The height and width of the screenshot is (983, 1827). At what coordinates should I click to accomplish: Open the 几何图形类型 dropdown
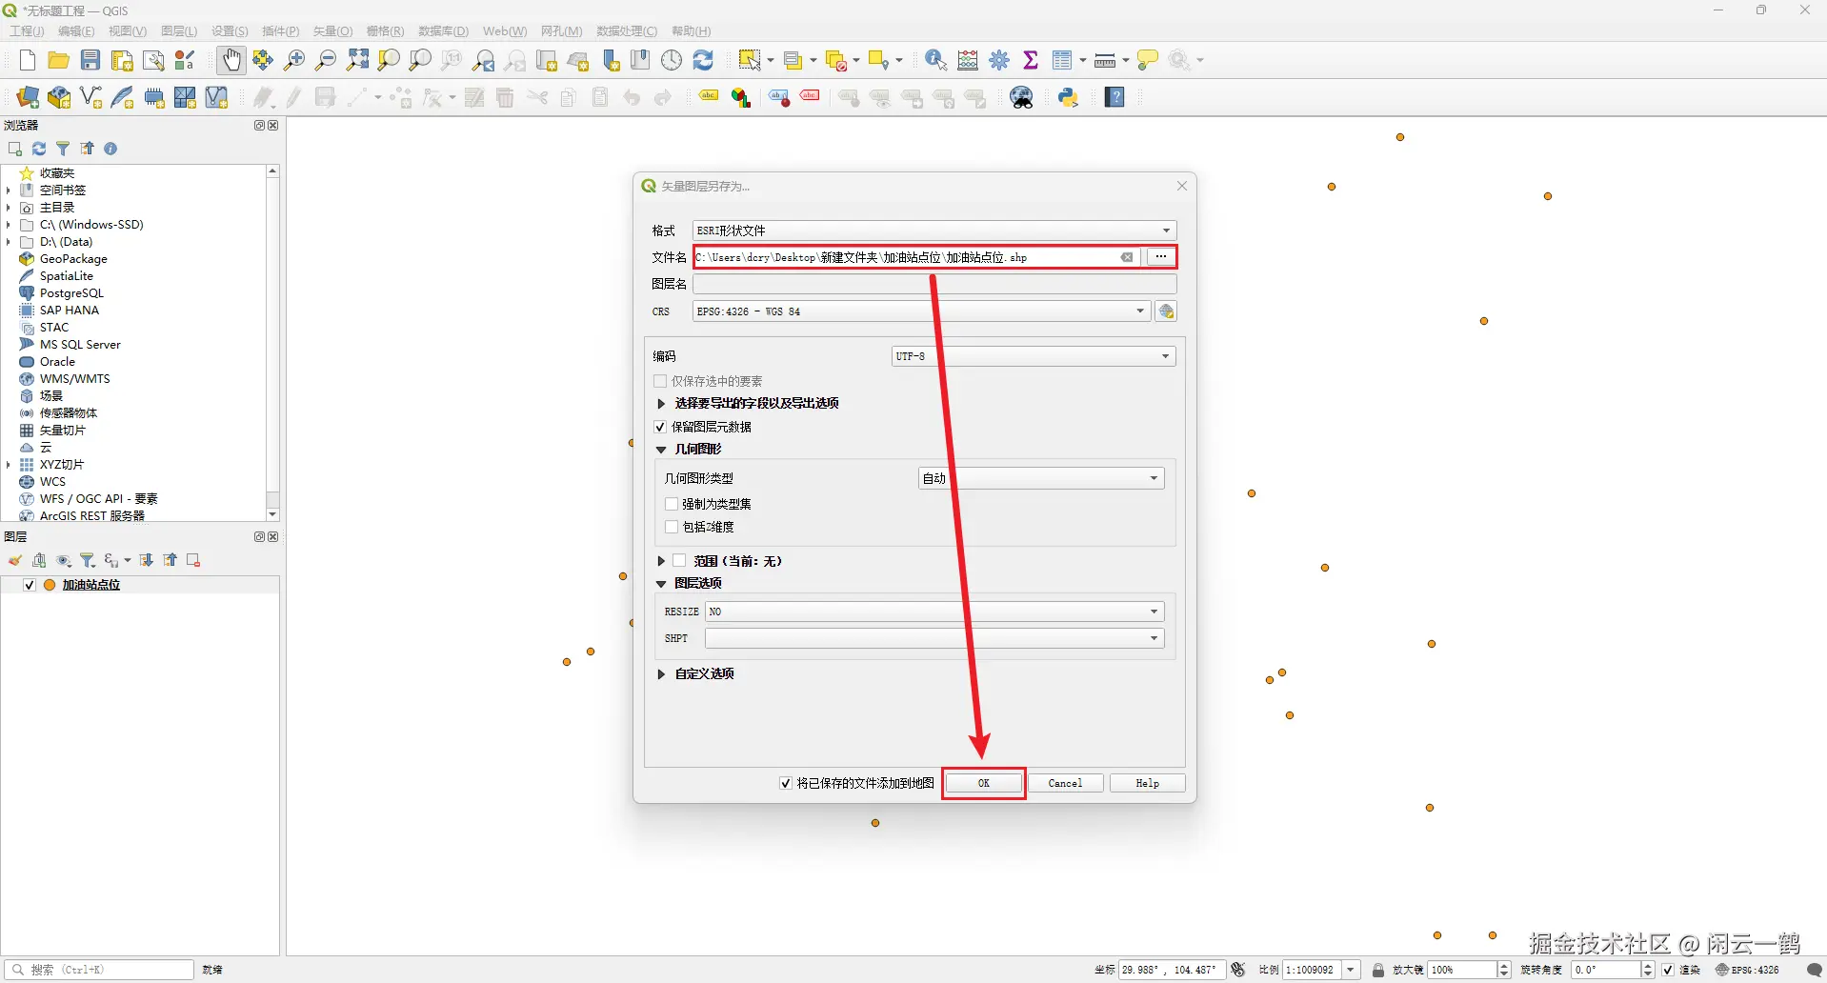[x=1041, y=478]
